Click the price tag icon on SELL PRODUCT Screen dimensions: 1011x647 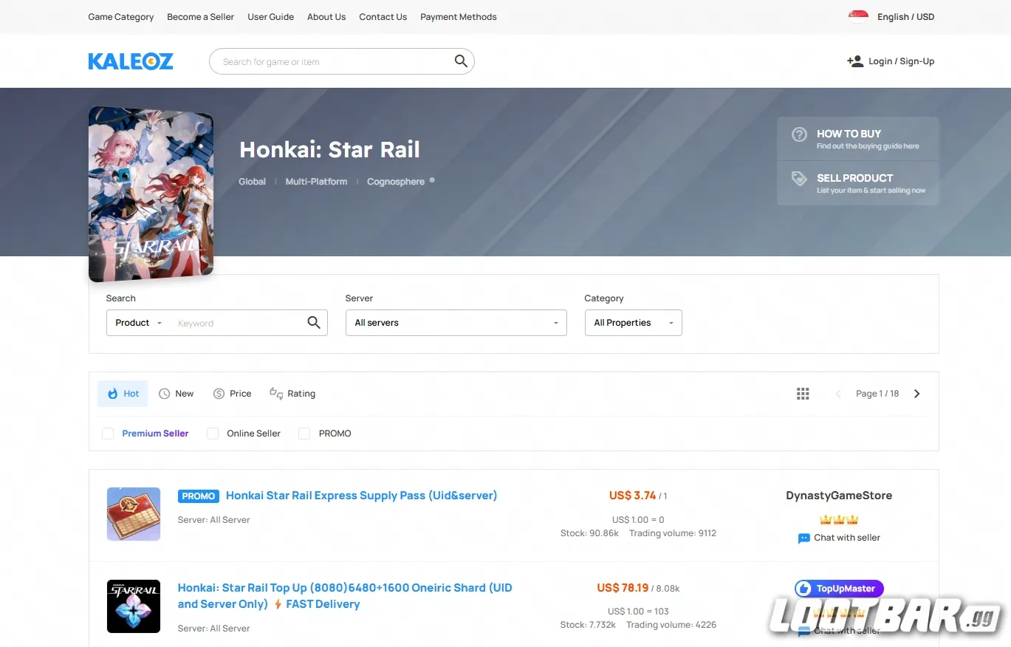pos(798,178)
